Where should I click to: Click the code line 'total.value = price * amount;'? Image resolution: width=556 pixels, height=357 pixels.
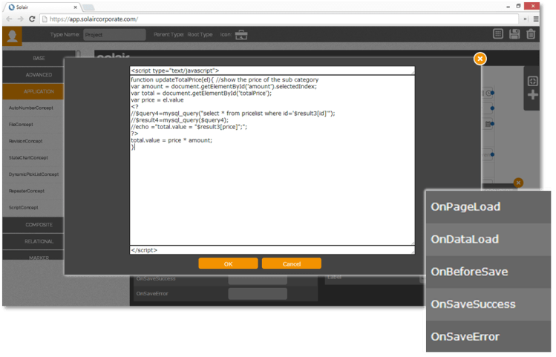tap(171, 140)
